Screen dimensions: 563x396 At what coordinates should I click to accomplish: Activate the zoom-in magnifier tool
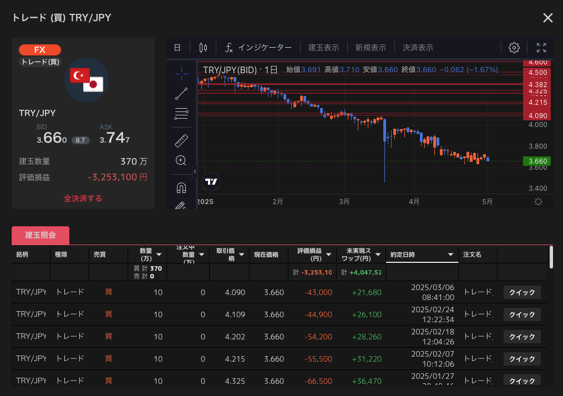click(x=181, y=161)
